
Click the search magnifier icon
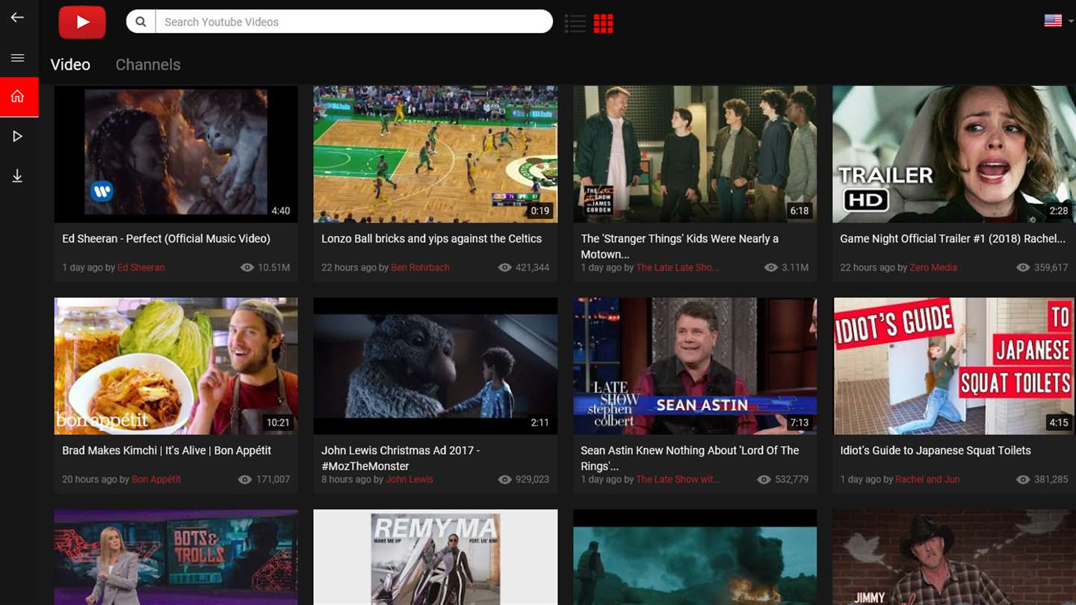[140, 22]
